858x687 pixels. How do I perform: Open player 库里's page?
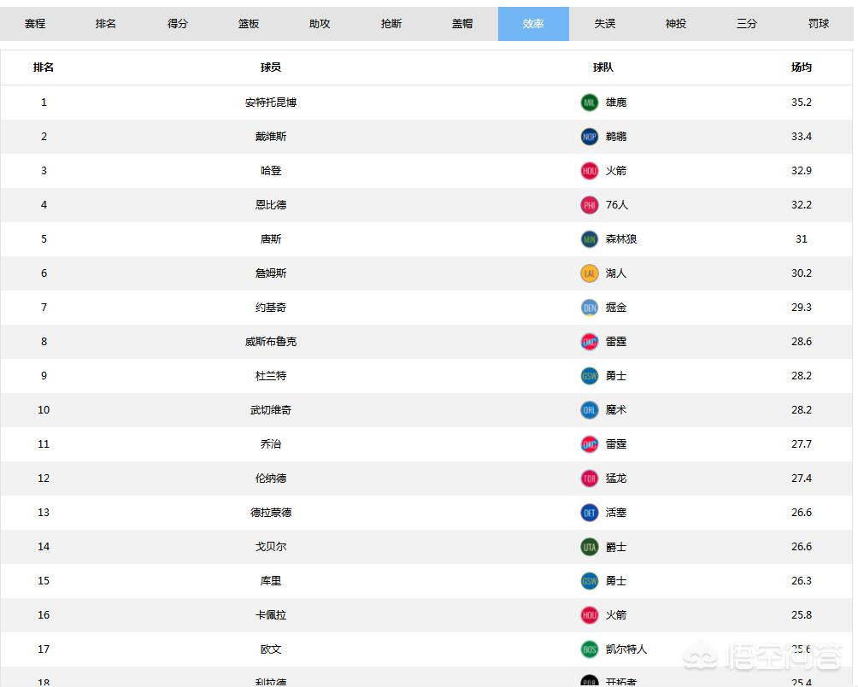pyautogui.click(x=271, y=581)
